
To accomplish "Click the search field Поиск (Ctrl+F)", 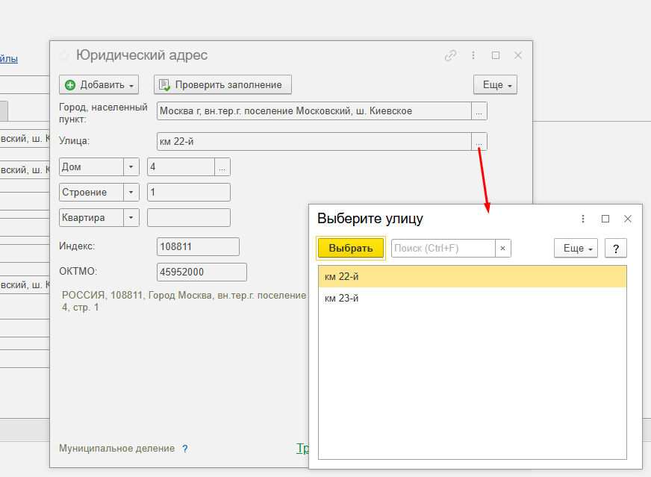I will click(443, 249).
